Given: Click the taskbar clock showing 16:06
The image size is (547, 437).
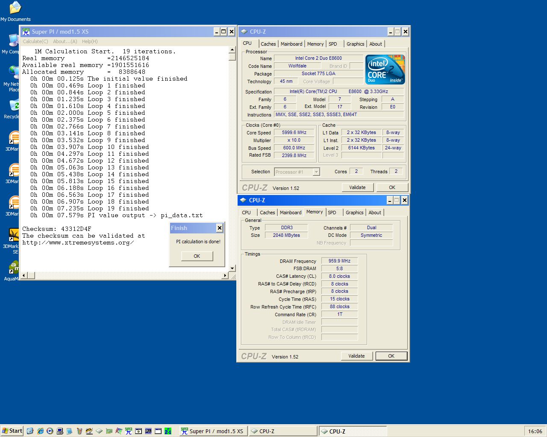Looking at the screenshot, I should click(x=535, y=431).
